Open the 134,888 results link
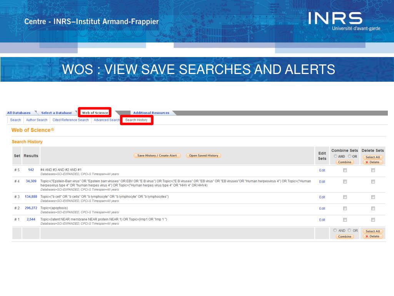Screen dimensions: 394x296 coord(31,197)
